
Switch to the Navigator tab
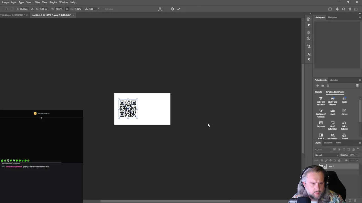(x=333, y=17)
